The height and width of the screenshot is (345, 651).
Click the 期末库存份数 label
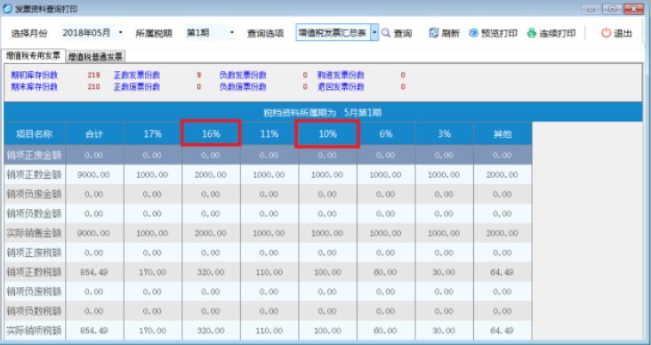(35, 87)
